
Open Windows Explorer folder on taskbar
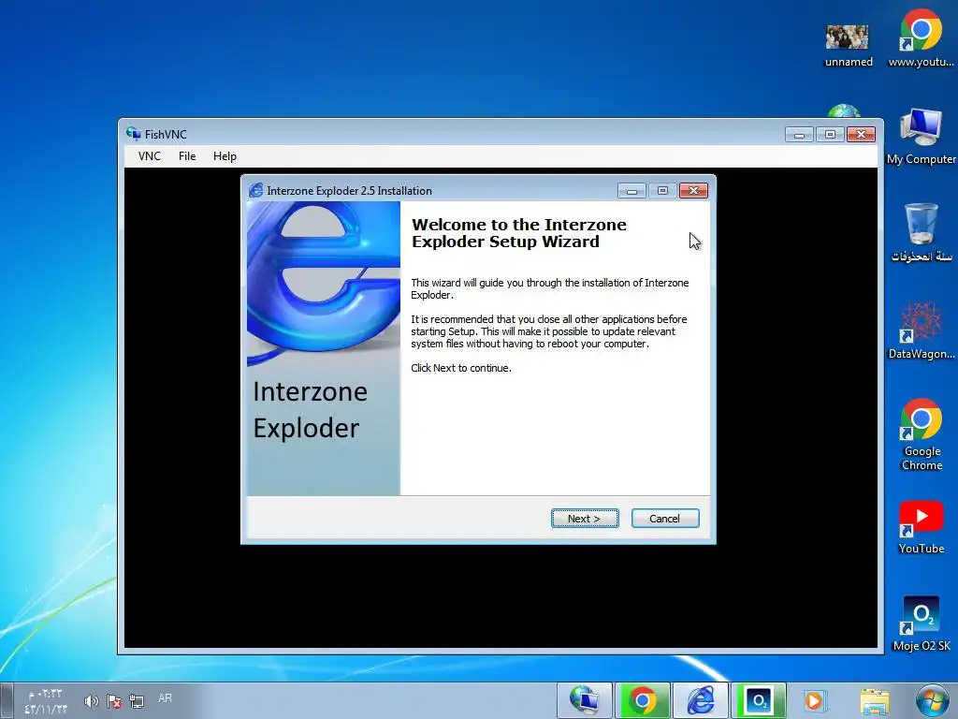coord(875,700)
